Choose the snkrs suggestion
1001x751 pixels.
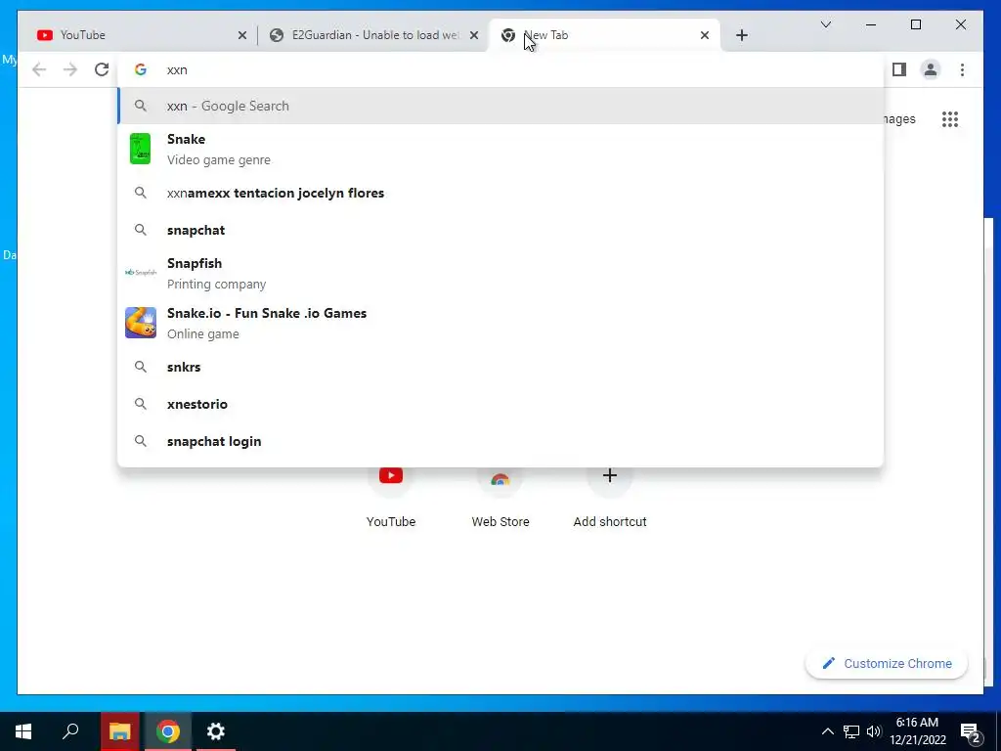(x=500, y=368)
